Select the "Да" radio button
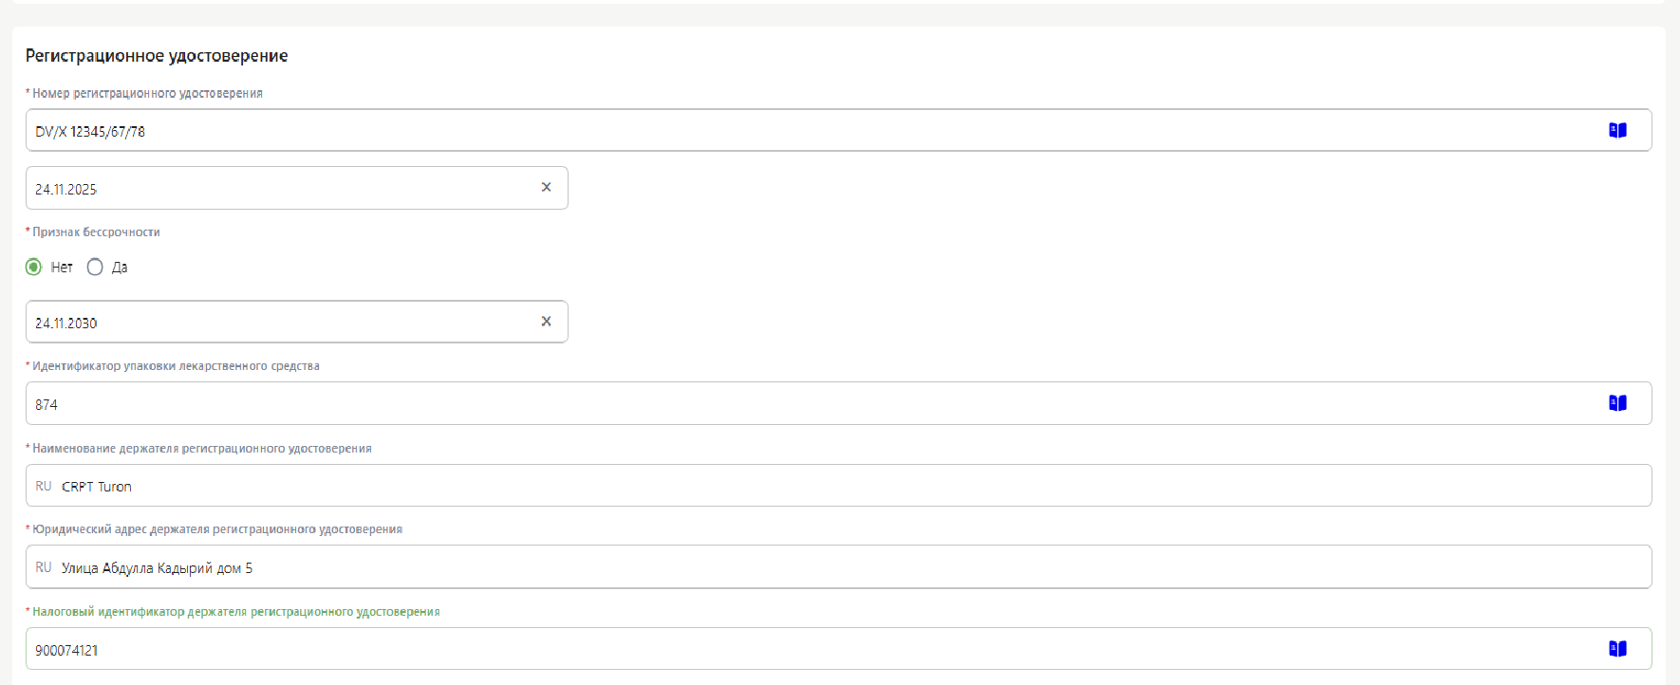Screen dimensions: 1680x685 [95, 268]
